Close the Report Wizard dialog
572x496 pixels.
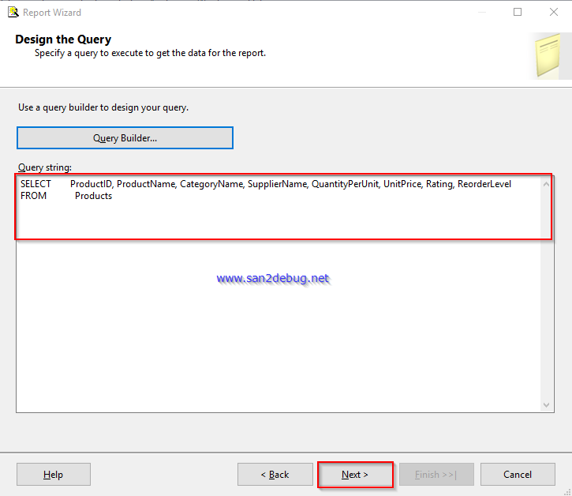coord(553,12)
